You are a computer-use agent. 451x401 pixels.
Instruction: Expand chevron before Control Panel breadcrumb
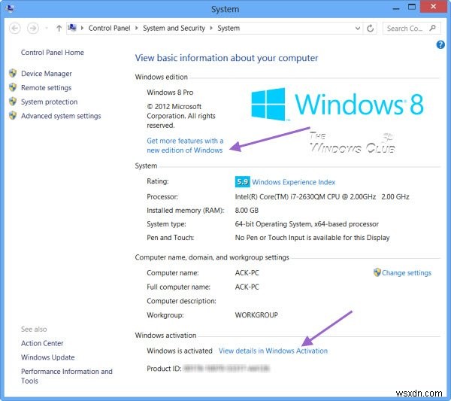(x=82, y=28)
